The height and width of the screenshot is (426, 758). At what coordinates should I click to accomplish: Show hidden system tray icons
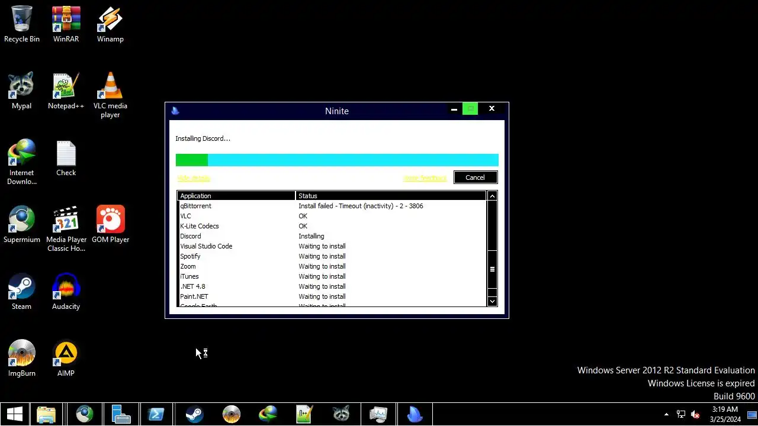click(x=666, y=414)
